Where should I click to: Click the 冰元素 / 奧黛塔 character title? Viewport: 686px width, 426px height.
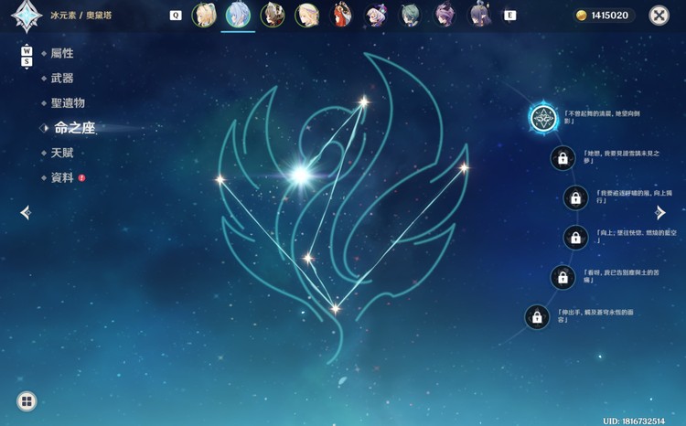tap(80, 16)
